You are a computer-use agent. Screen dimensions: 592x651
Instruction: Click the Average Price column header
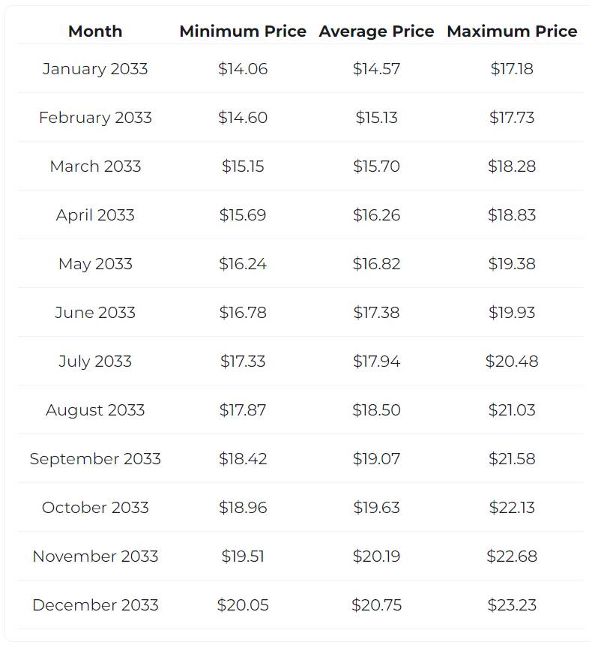[376, 31]
